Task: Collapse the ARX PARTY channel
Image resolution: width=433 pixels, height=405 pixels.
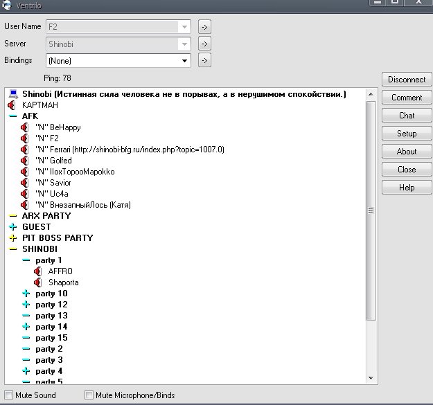Action: pyautogui.click(x=12, y=216)
